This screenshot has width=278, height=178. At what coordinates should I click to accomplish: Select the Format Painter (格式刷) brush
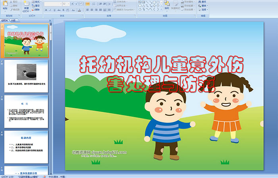(15, 10)
